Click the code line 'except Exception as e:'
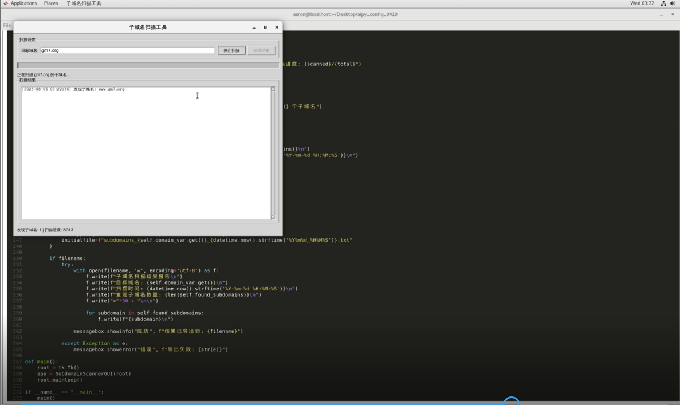Image resolution: width=680 pixels, height=405 pixels. [x=95, y=344]
